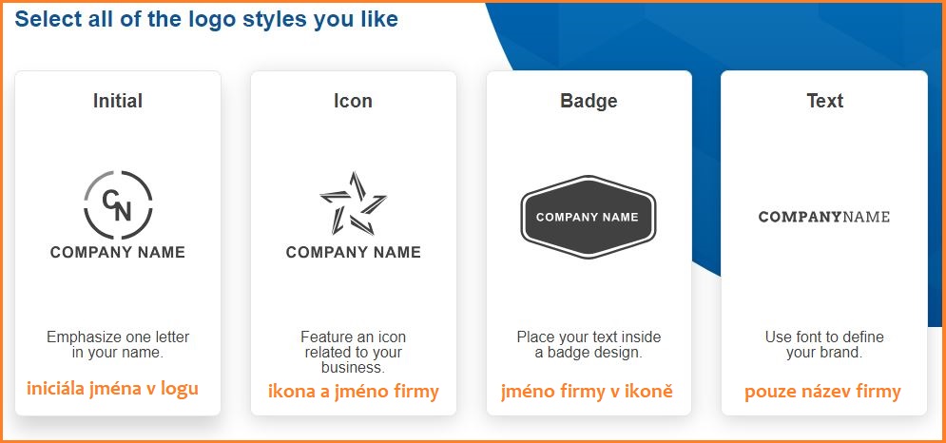Click the orange "iniciála jména v logu" caption
The height and width of the screenshot is (443, 946).
tap(113, 388)
